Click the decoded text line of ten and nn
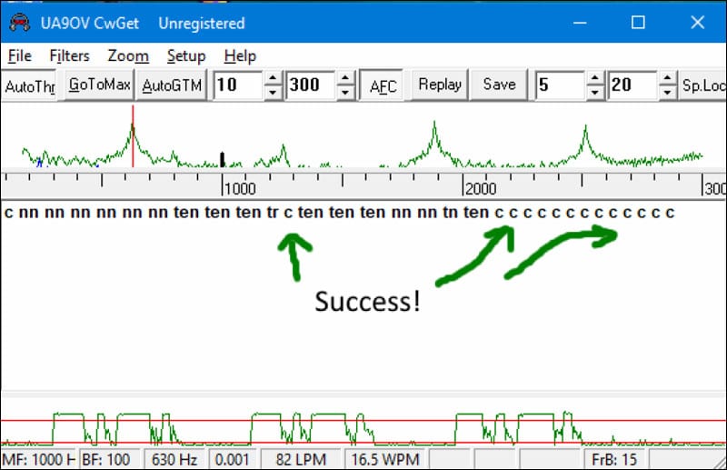727x470 pixels. click(339, 213)
